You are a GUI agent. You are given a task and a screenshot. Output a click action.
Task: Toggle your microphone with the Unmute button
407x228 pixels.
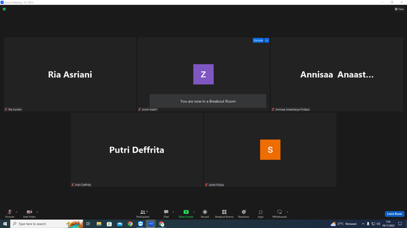pyautogui.click(x=10, y=213)
